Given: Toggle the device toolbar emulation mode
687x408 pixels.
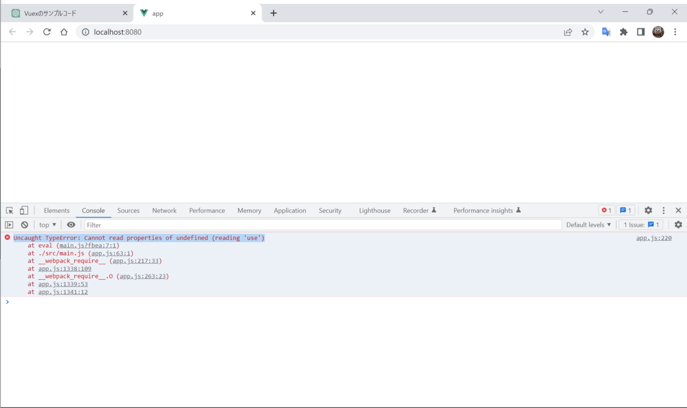Looking at the screenshot, I should 23,210.
